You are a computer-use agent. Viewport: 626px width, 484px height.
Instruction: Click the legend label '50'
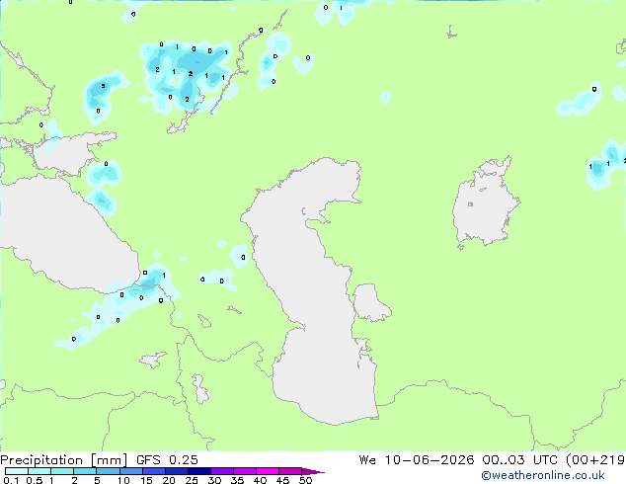[x=305, y=480]
